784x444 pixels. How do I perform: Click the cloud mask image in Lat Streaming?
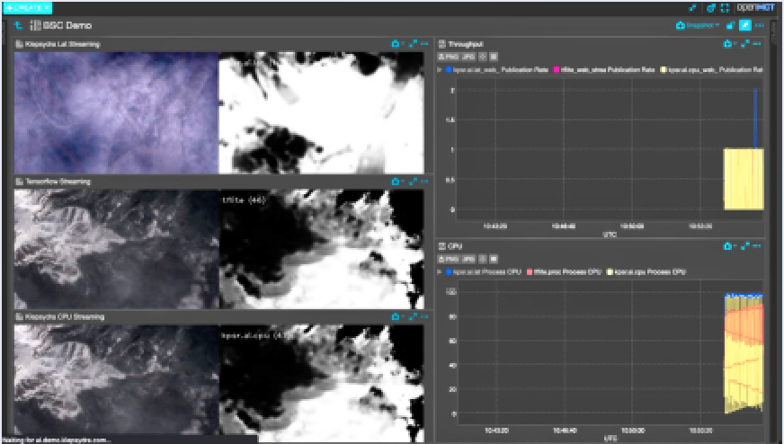[x=322, y=113]
